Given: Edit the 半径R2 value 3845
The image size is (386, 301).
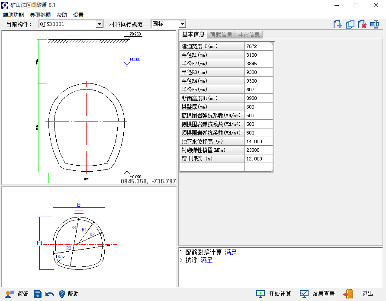Looking at the screenshot, I should pos(259,64).
